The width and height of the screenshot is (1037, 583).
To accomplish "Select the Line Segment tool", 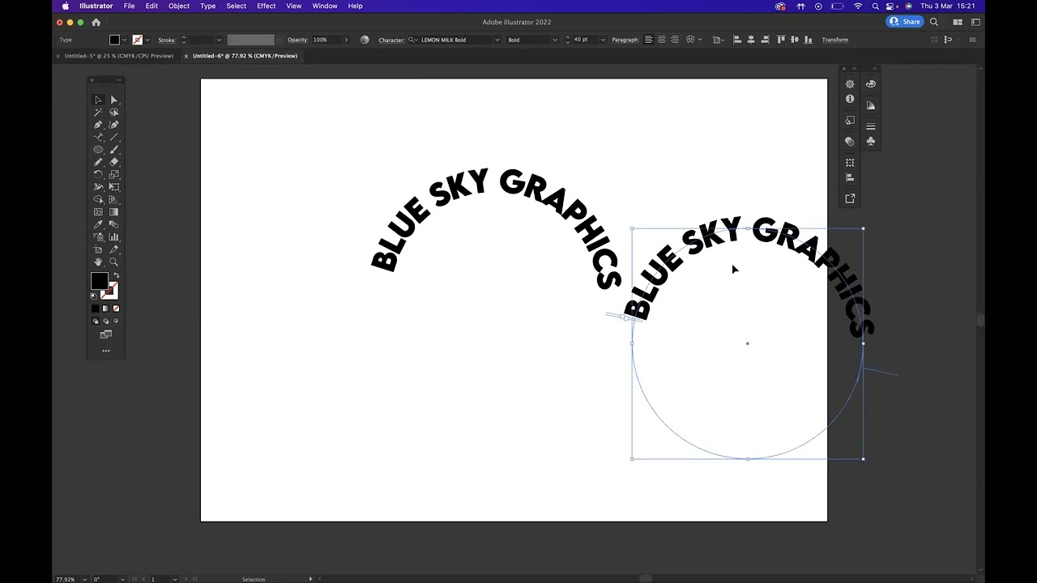I will pos(113,137).
